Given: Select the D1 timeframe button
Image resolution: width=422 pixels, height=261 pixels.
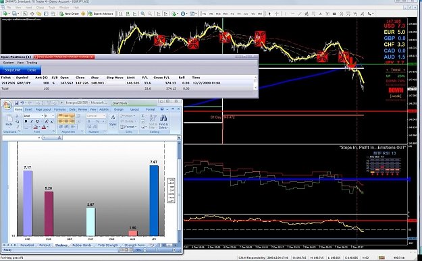Looking at the screenshot, I should (246, 13).
